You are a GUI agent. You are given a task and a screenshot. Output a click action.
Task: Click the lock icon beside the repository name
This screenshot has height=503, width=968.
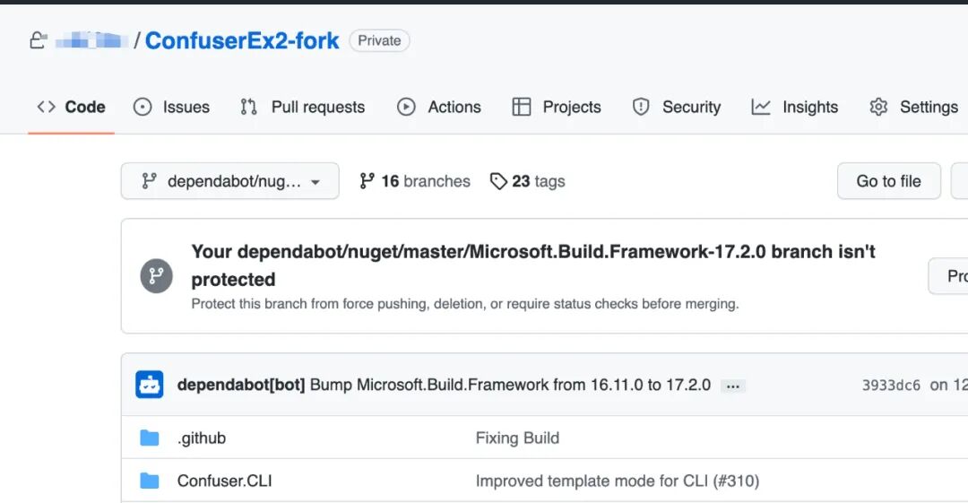click(x=39, y=40)
